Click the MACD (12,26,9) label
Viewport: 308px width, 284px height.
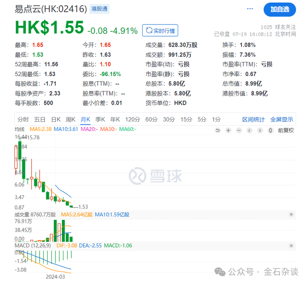coord(33,245)
